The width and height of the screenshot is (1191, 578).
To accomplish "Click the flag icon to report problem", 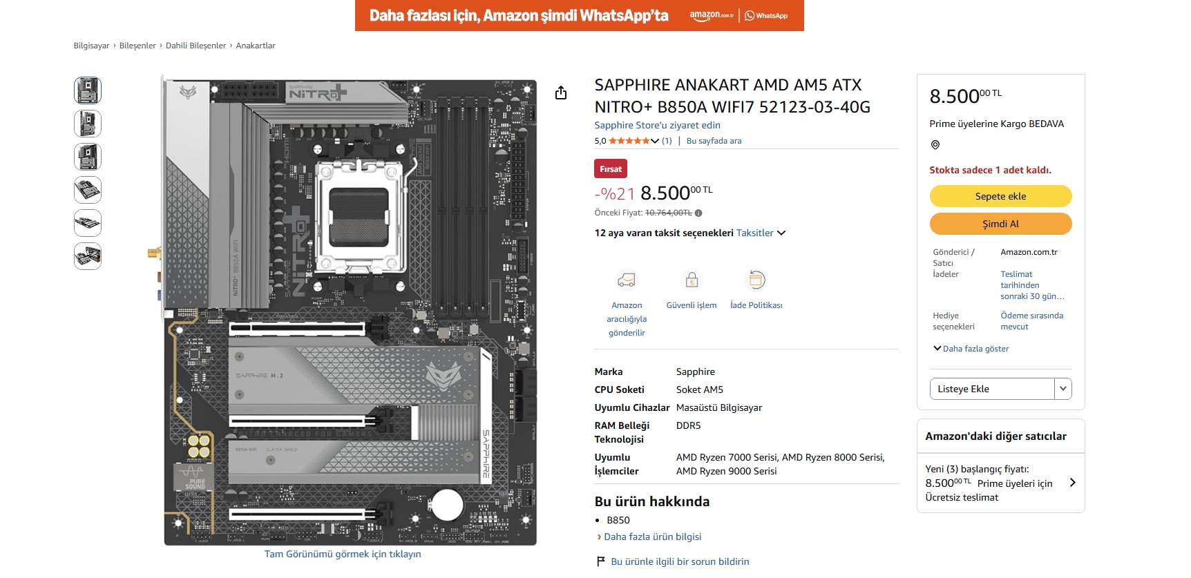I will click(x=600, y=561).
